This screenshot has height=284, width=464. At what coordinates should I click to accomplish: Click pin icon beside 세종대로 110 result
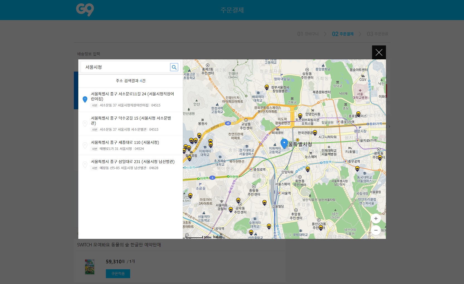(85, 145)
